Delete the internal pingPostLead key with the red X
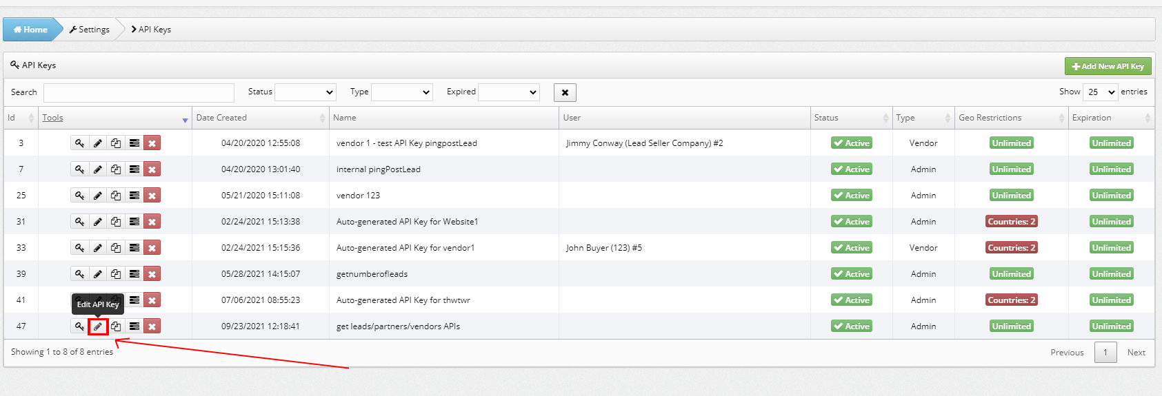The image size is (1162, 396). click(x=152, y=169)
